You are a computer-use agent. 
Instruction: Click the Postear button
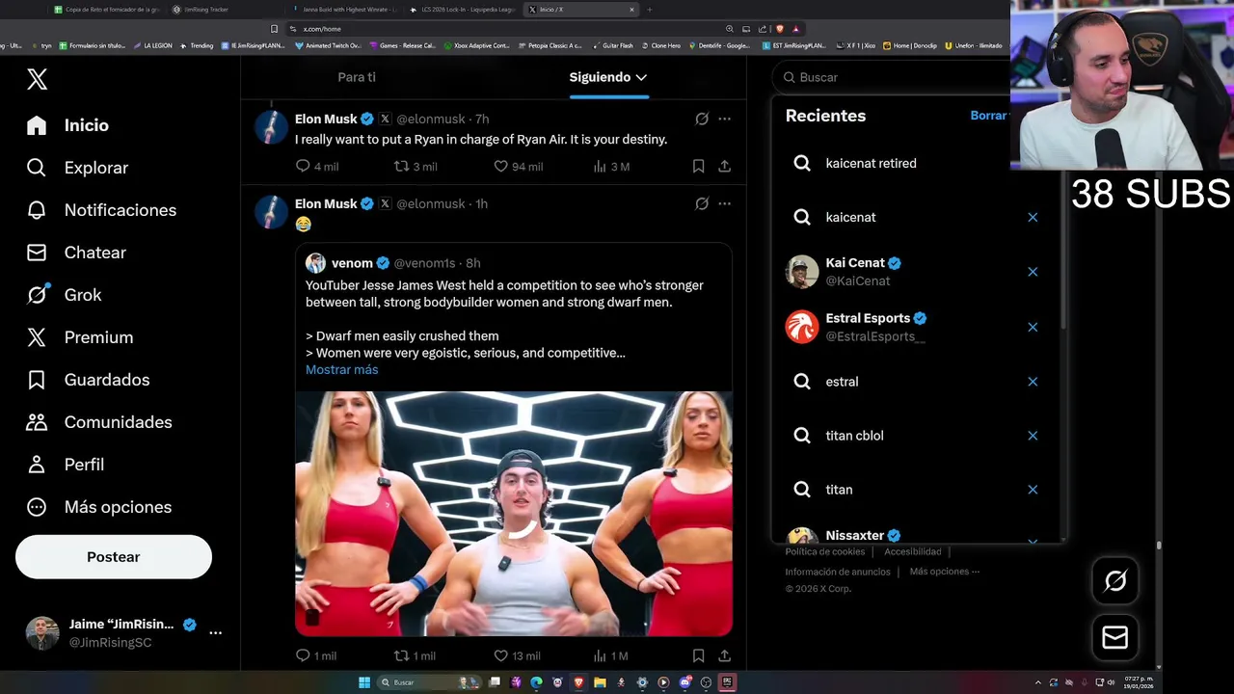[x=114, y=557]
